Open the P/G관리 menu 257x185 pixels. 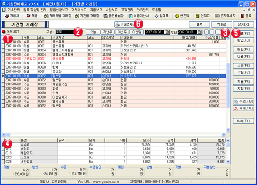coord(143,10)
